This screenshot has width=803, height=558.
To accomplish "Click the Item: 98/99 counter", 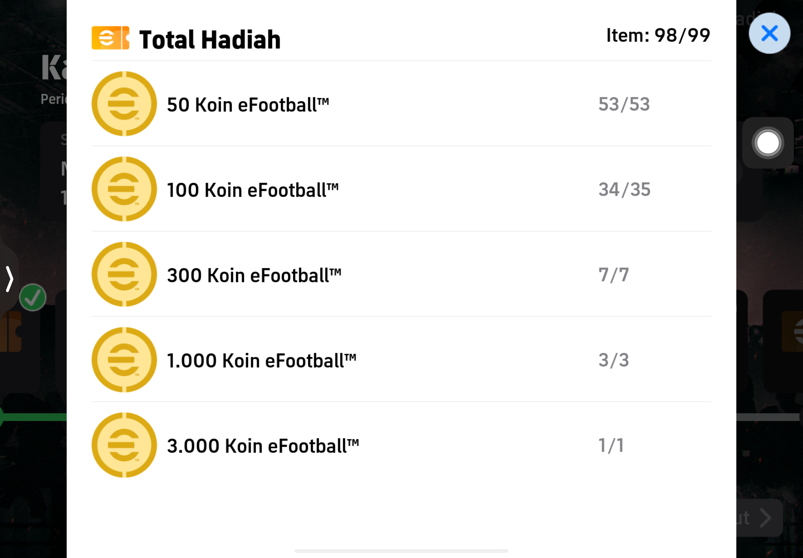I will 658,35.
